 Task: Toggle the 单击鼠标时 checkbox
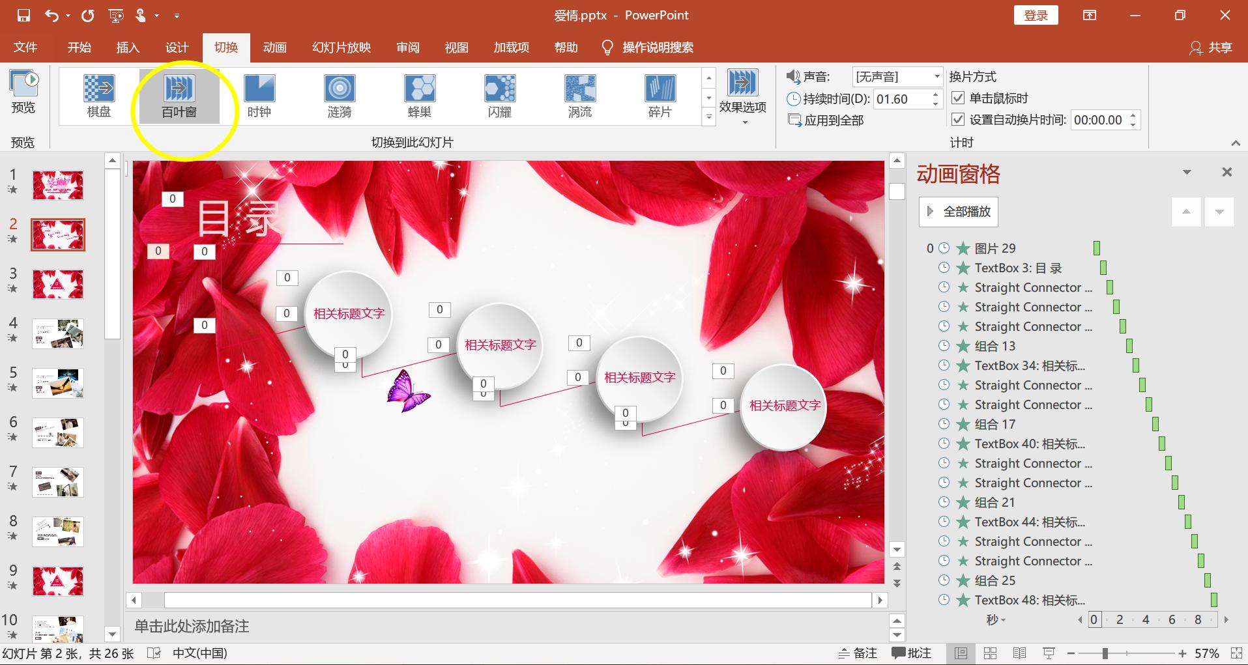tap(958, 98)
